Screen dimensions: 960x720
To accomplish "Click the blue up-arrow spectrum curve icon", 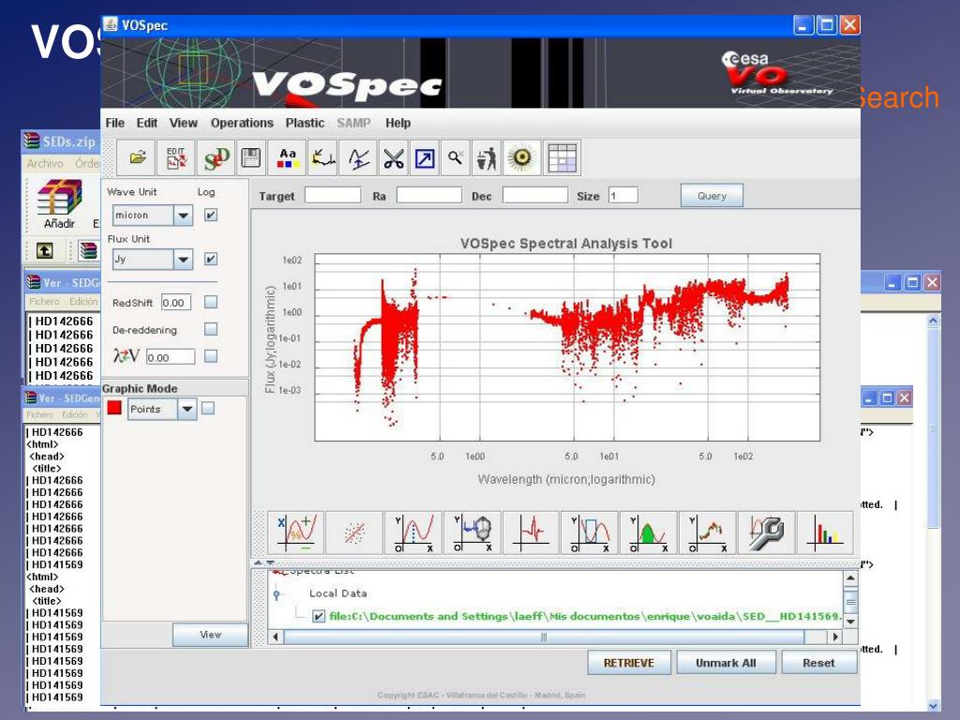I will coord(358,157).
